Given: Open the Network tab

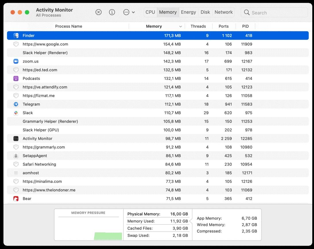Looking at the screenshot, I should (x=224, y=12).
